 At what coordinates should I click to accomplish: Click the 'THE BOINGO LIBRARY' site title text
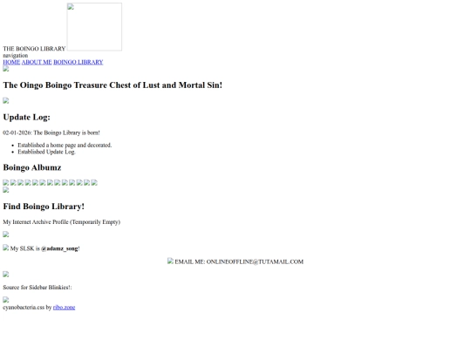tap(34, 49)
